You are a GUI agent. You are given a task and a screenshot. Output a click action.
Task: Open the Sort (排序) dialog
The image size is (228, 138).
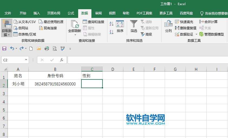click(120, 26)
